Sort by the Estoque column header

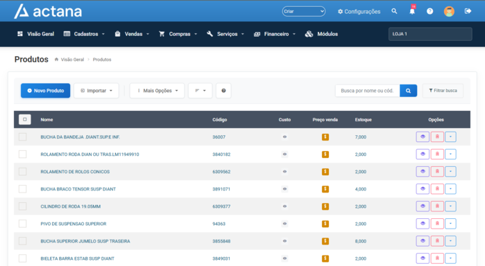click(x=363, y=120)
